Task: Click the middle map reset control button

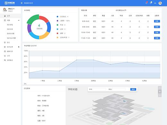Action: coord(160,92)
